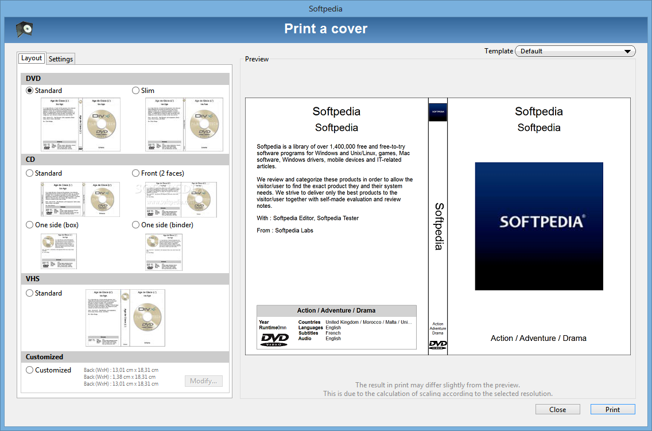
Task: Click the small Softpedia image atop the spine
Action: (438, 112)
